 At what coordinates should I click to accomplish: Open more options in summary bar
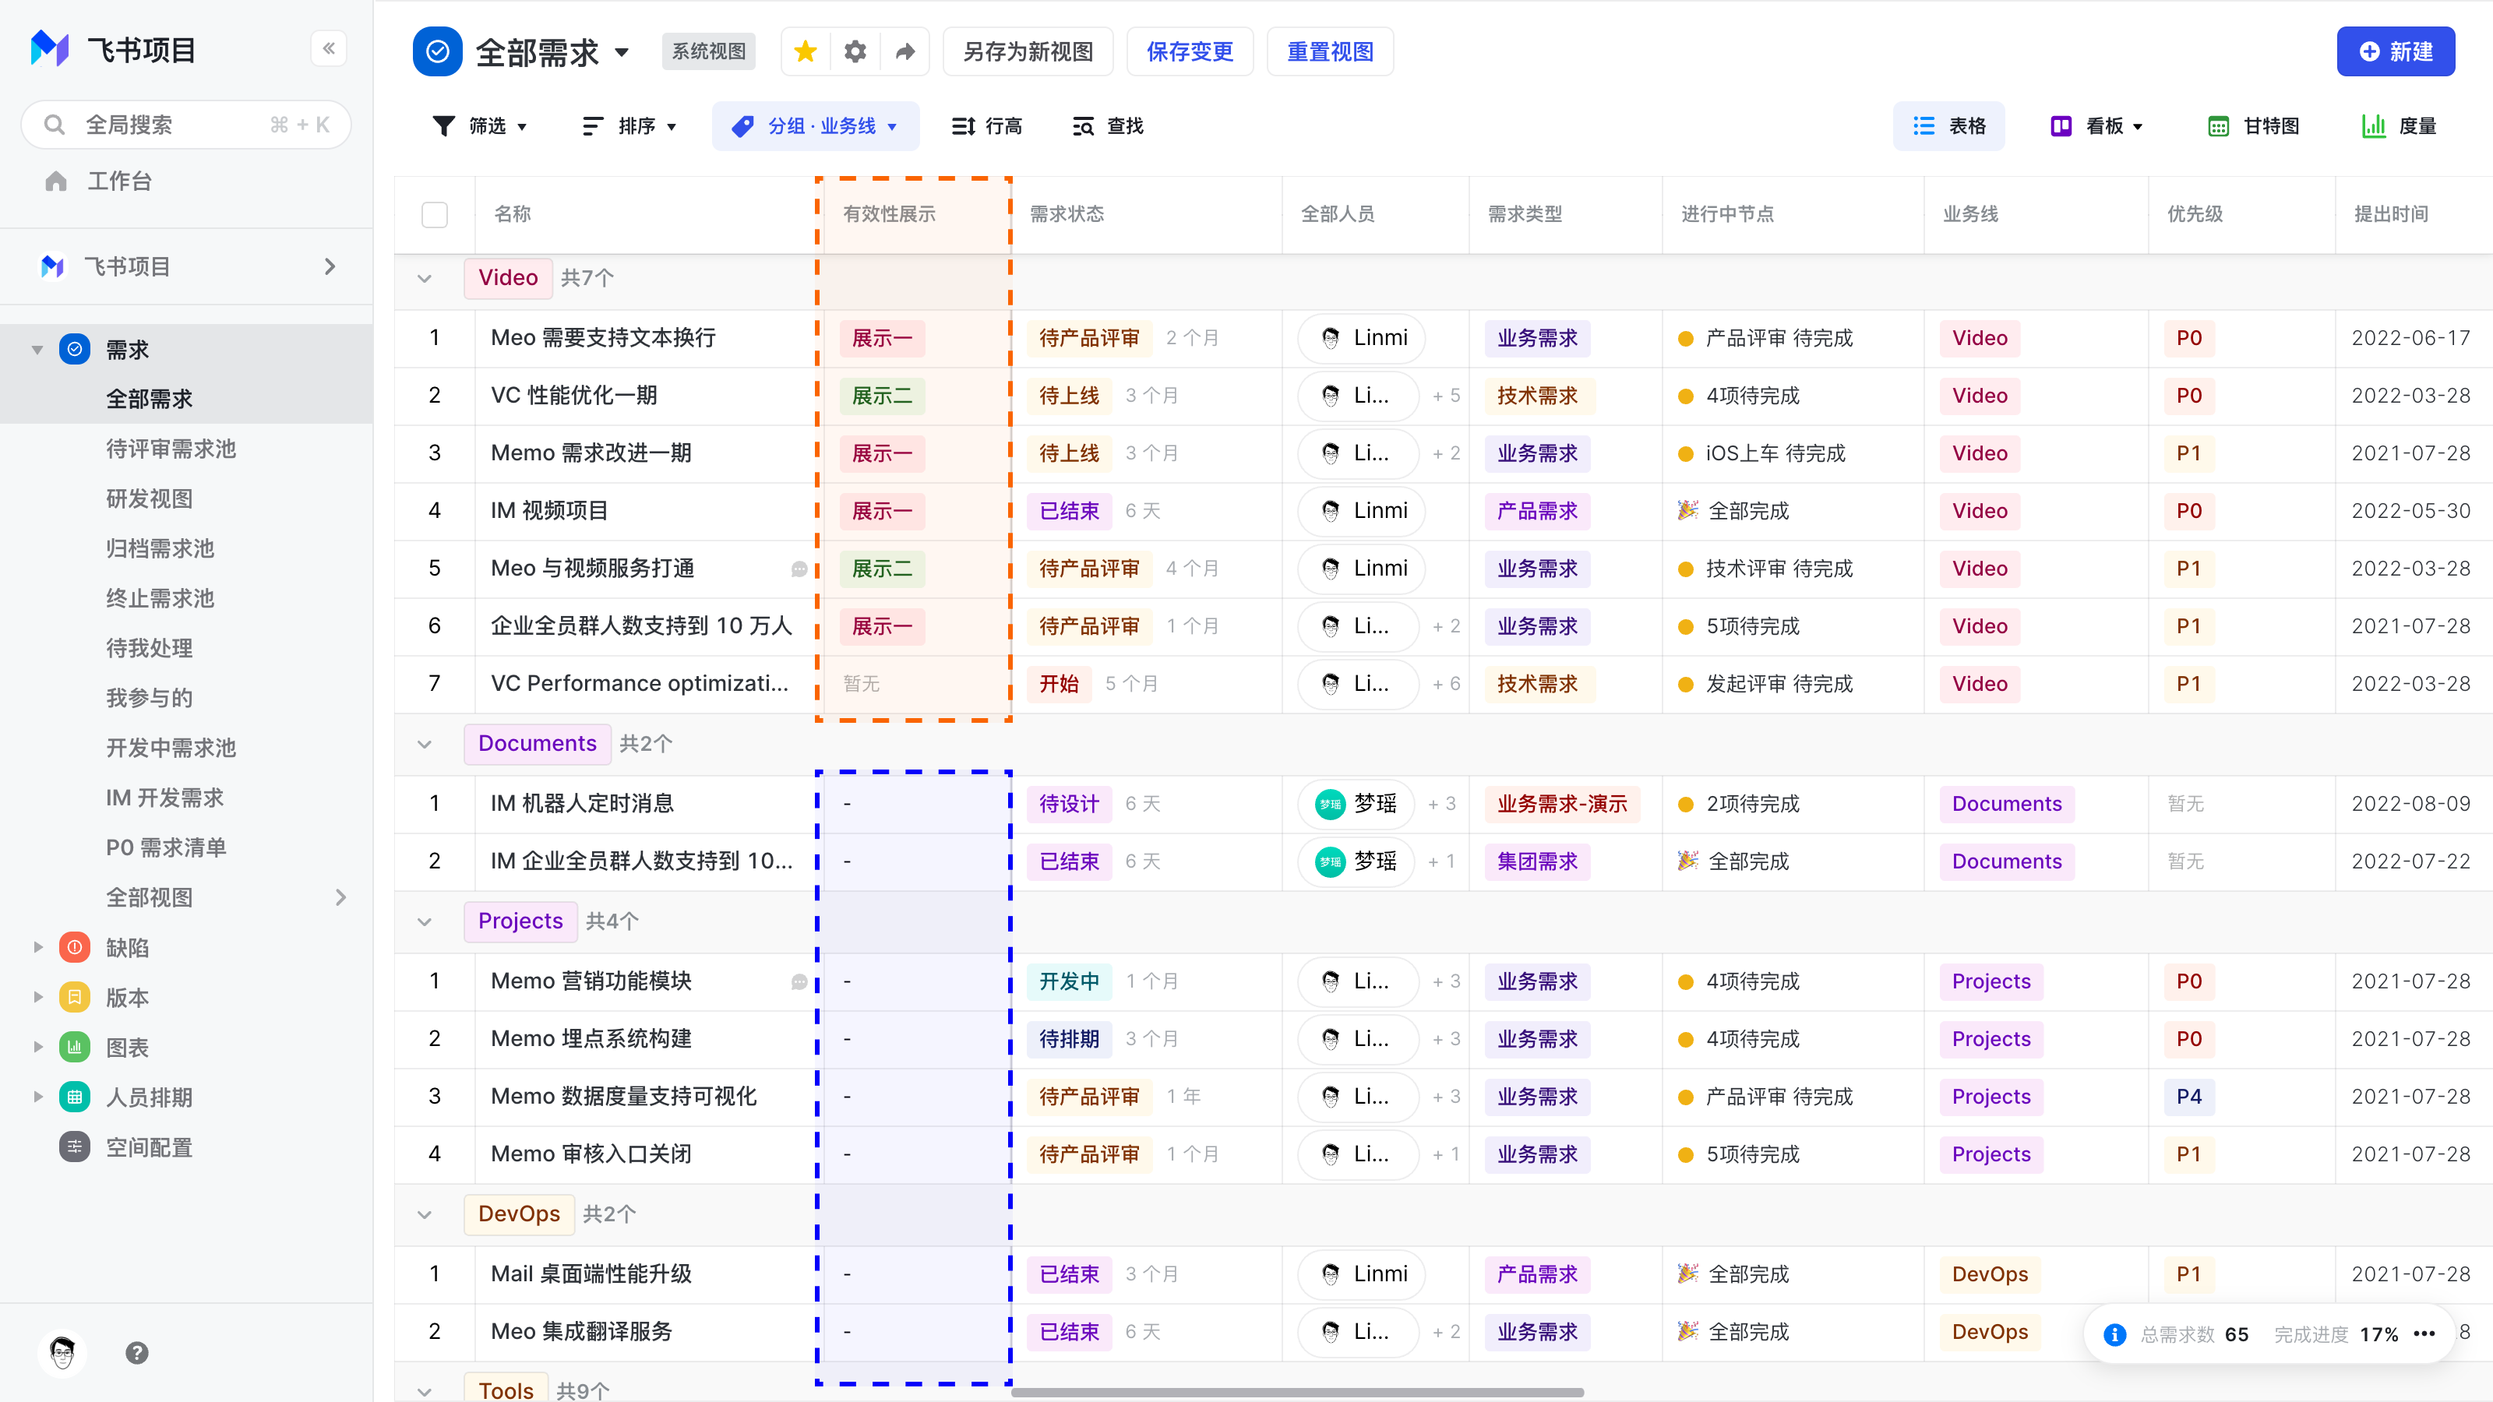click(x=2424, y=1333)
